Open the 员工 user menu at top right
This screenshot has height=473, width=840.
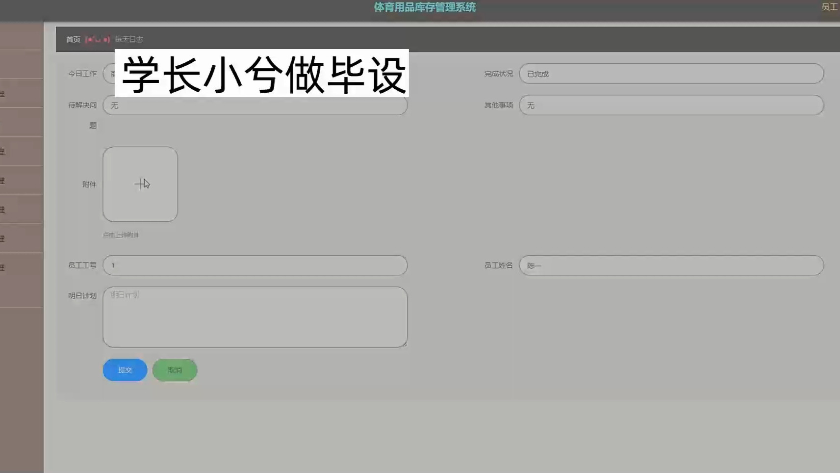pyautogui.click(x=830, y=7)
